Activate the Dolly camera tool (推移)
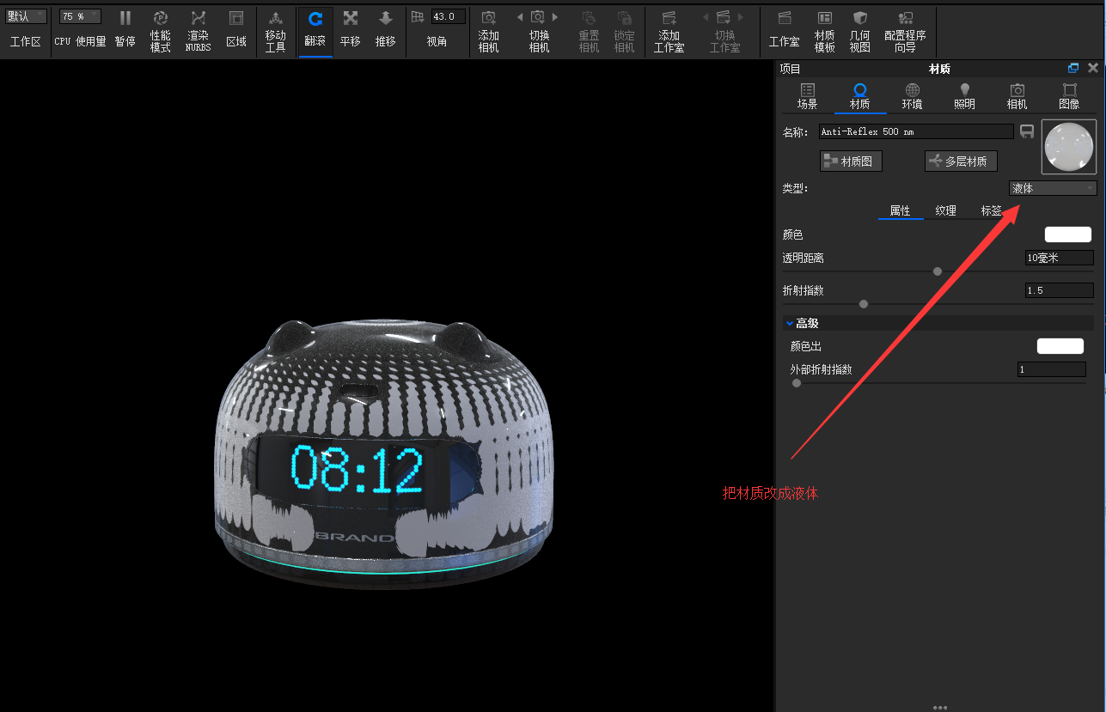 (386, 29)
